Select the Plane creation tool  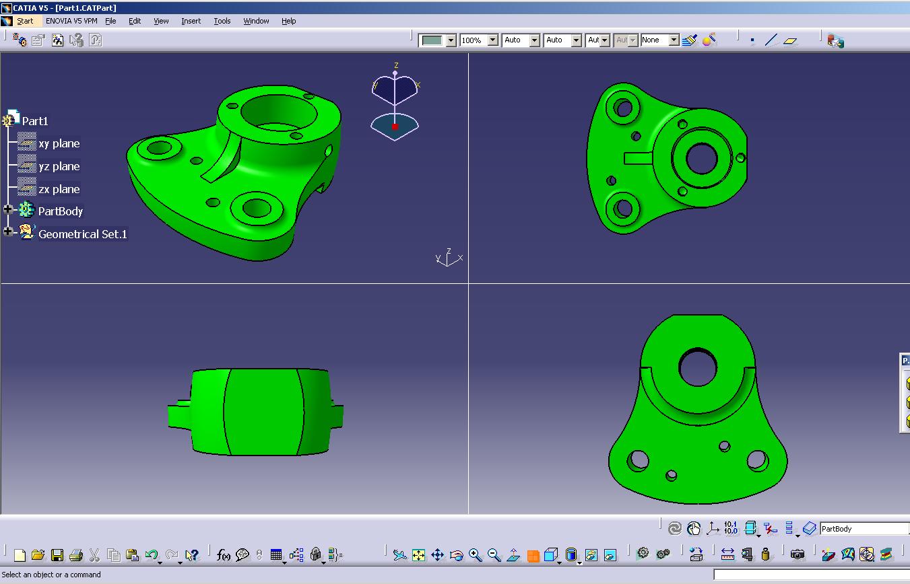tap(790, 40)
